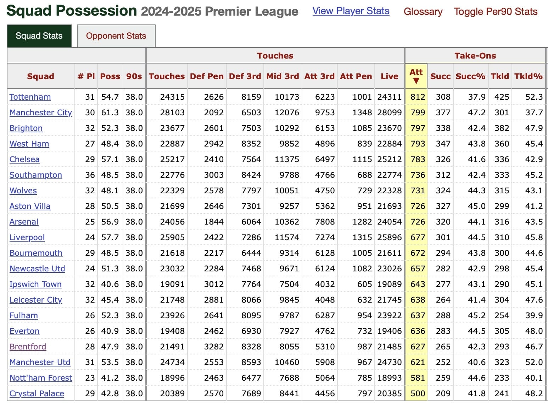
Task: Sort by Att 3rd column header
Action: [x=319, y=76]
